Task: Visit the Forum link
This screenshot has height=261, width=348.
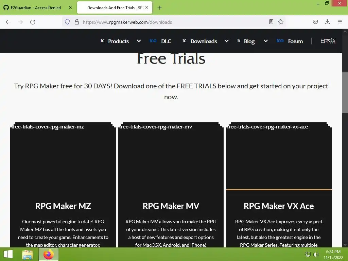Action: tap(295, 41)
